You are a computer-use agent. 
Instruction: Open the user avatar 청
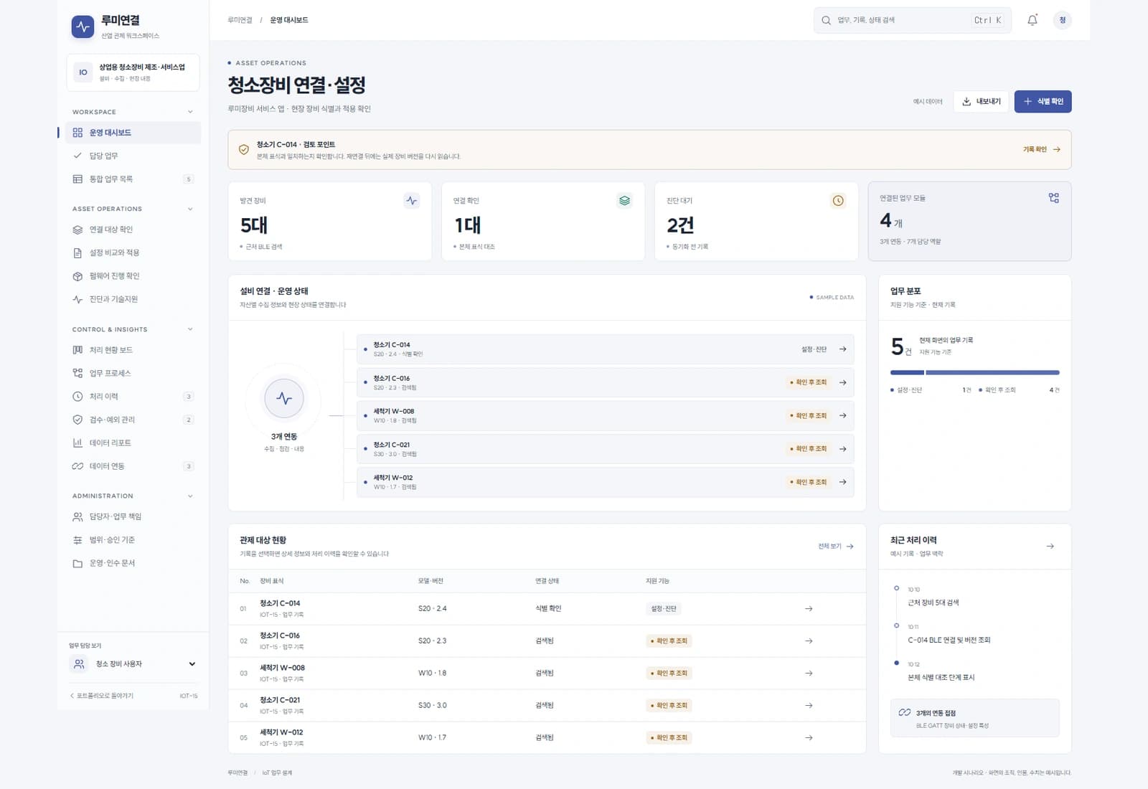coord(1063,20)
